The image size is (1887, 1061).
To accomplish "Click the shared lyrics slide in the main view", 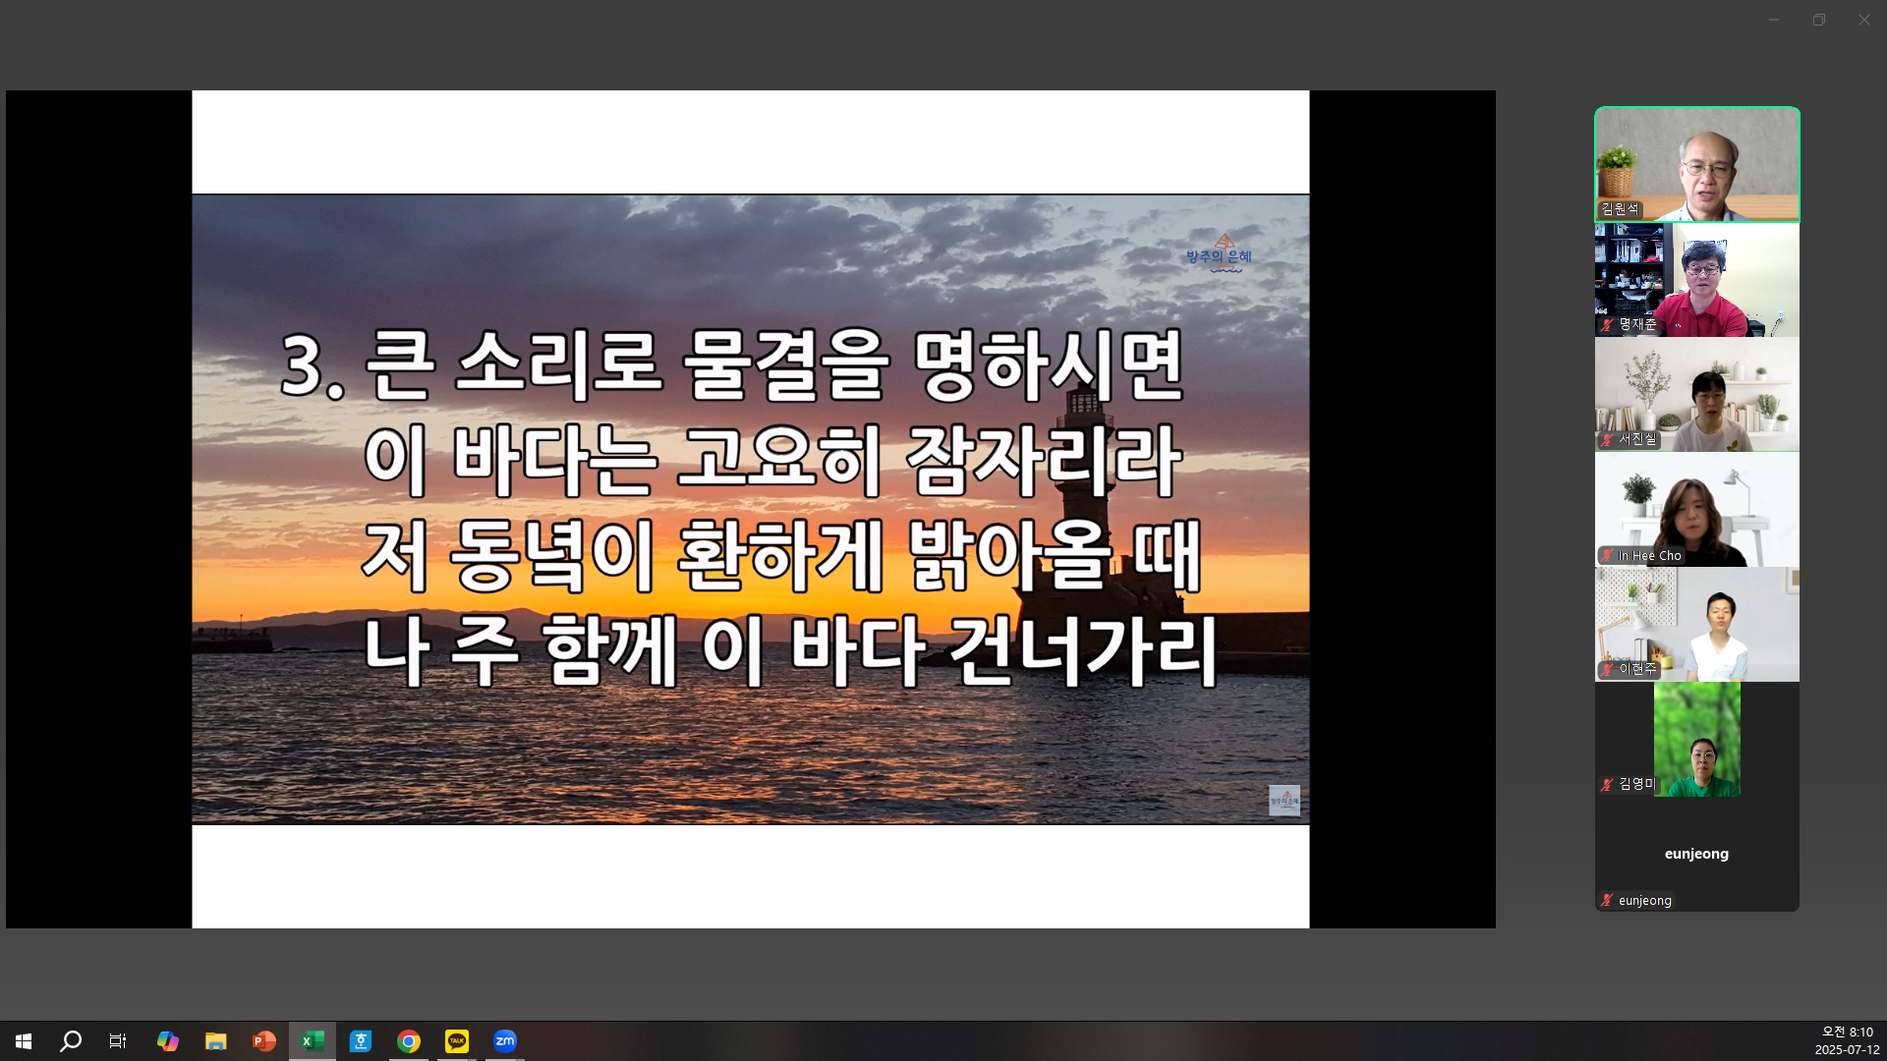I will 750,506.
